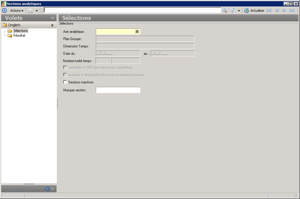Click the Actualiser refresh icon
The width and height of the screenshot is (300, 199).
coord(247,11)
